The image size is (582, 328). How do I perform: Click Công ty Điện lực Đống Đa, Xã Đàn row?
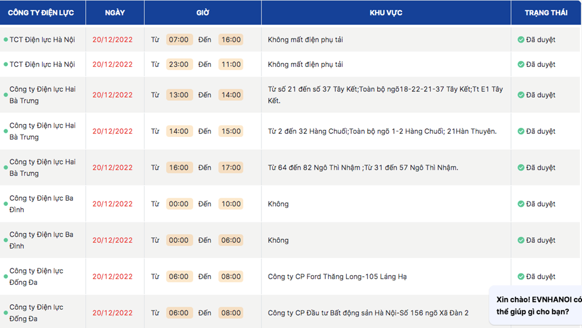point(36,313)
